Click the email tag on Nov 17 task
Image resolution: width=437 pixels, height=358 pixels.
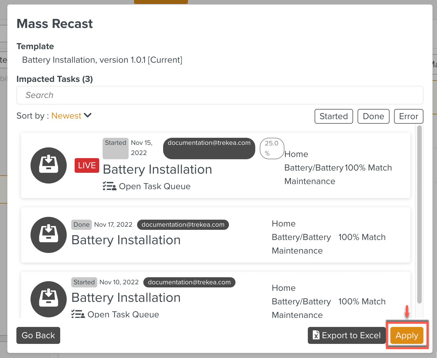(183, 225)
